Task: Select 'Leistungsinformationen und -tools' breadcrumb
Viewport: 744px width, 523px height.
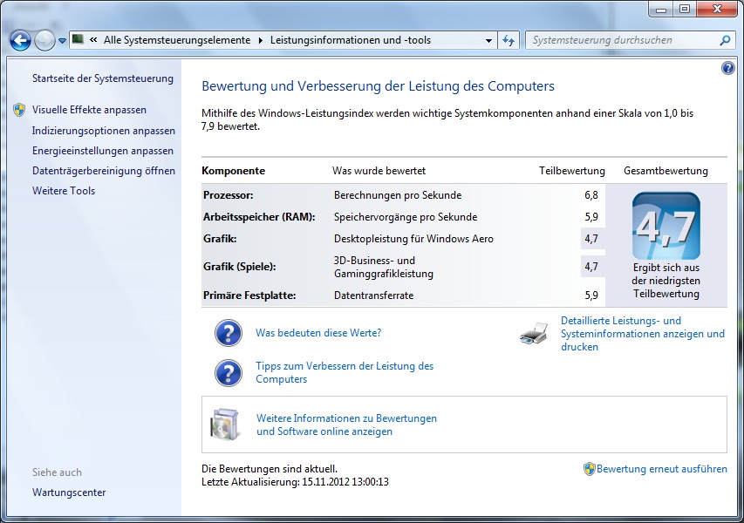Action: tap(351, 40)
